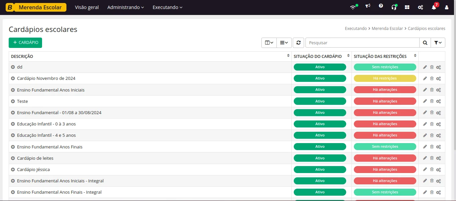Viewport: 456px width, 201px height.
Task: Follow the Merenda Escolar breadcrumb link
Action: point(387,29)
